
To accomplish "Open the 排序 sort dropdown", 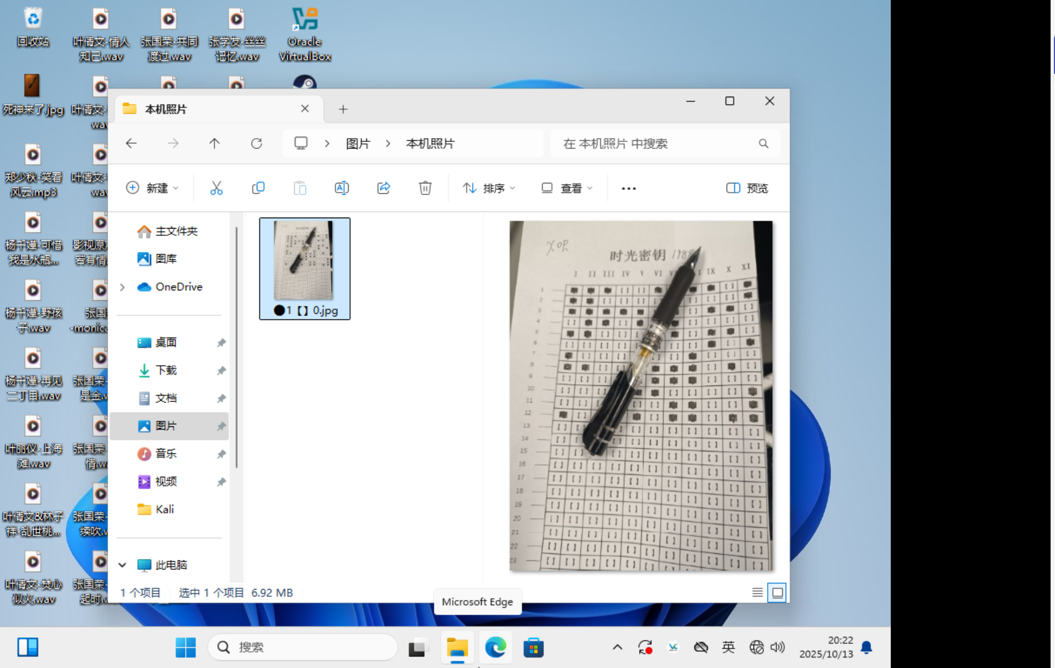I will click(489, 188).
